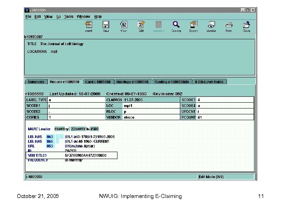Click the VENDOR field value ebsco
281x210 pixels.
coord(151,117)
